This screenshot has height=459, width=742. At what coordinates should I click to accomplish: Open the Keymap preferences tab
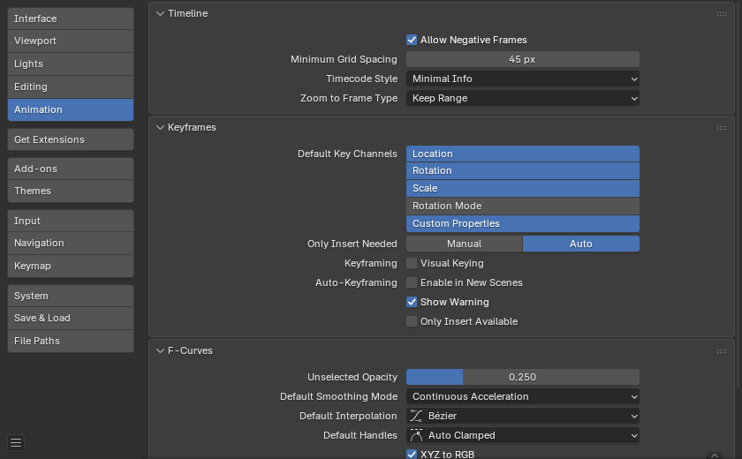tap(71, 267)
